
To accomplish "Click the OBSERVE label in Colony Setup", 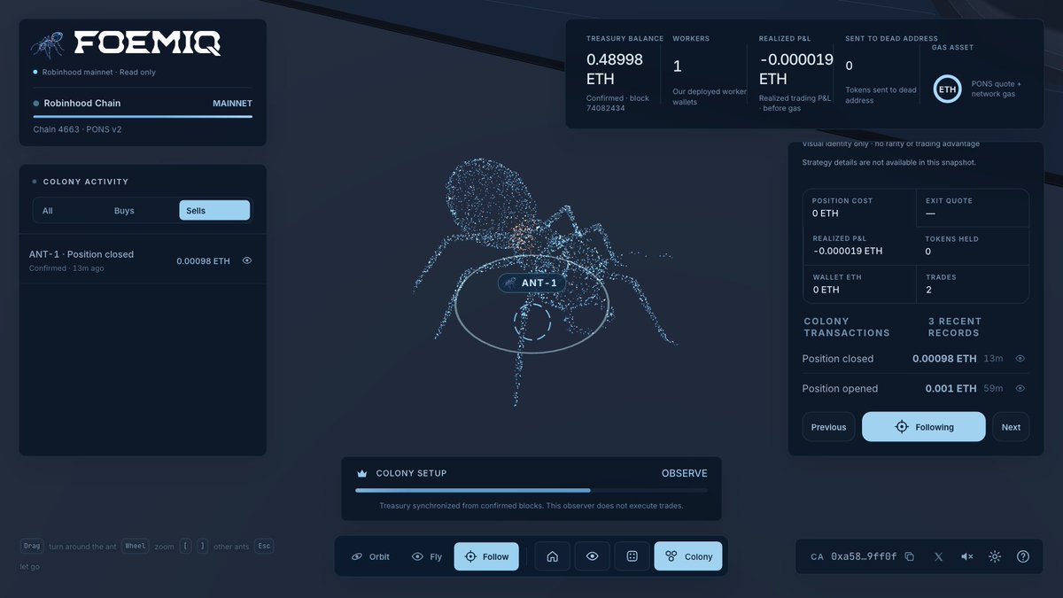I will click(x=685, y=473).
